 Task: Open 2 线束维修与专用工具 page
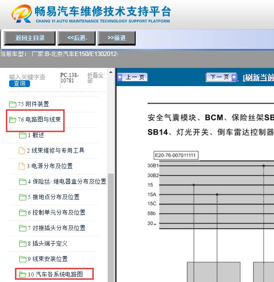(56, 150)
